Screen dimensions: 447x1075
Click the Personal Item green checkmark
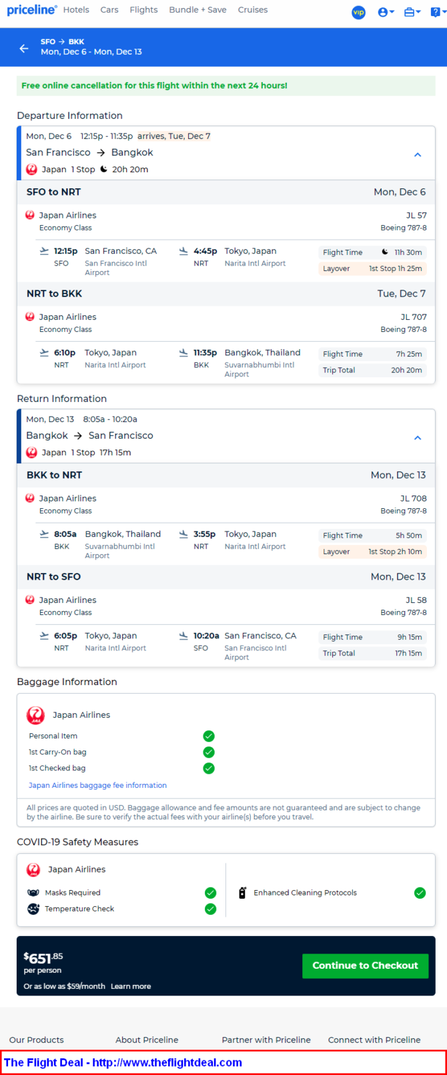point(209,736)
